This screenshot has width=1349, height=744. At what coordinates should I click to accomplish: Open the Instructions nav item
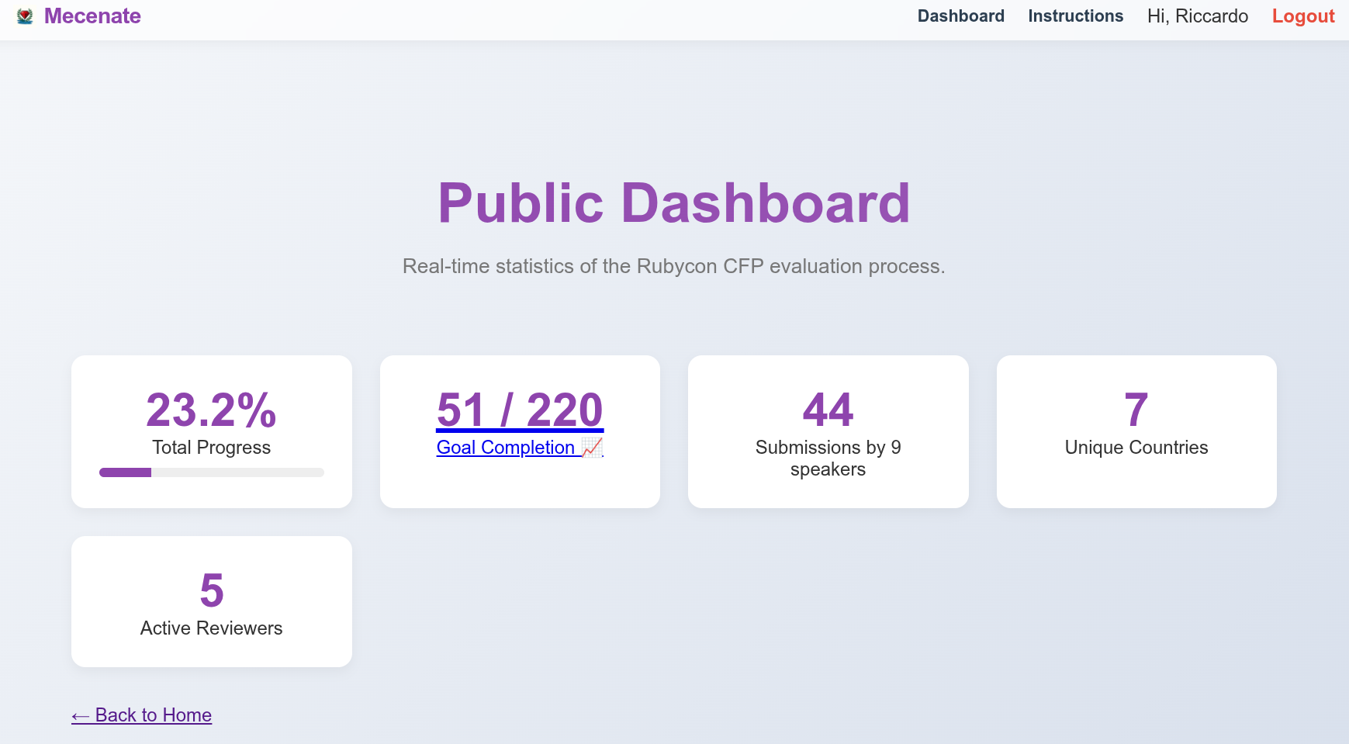(x=1075, y=16)
